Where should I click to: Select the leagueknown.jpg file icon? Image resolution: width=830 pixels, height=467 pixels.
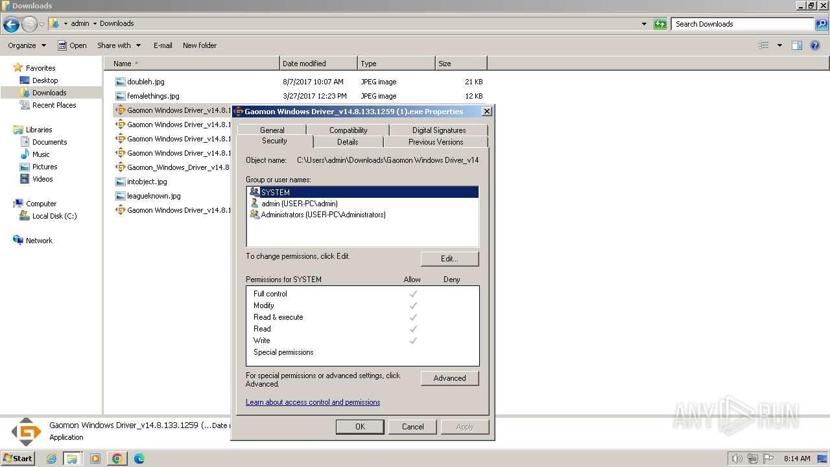[120, 196]
